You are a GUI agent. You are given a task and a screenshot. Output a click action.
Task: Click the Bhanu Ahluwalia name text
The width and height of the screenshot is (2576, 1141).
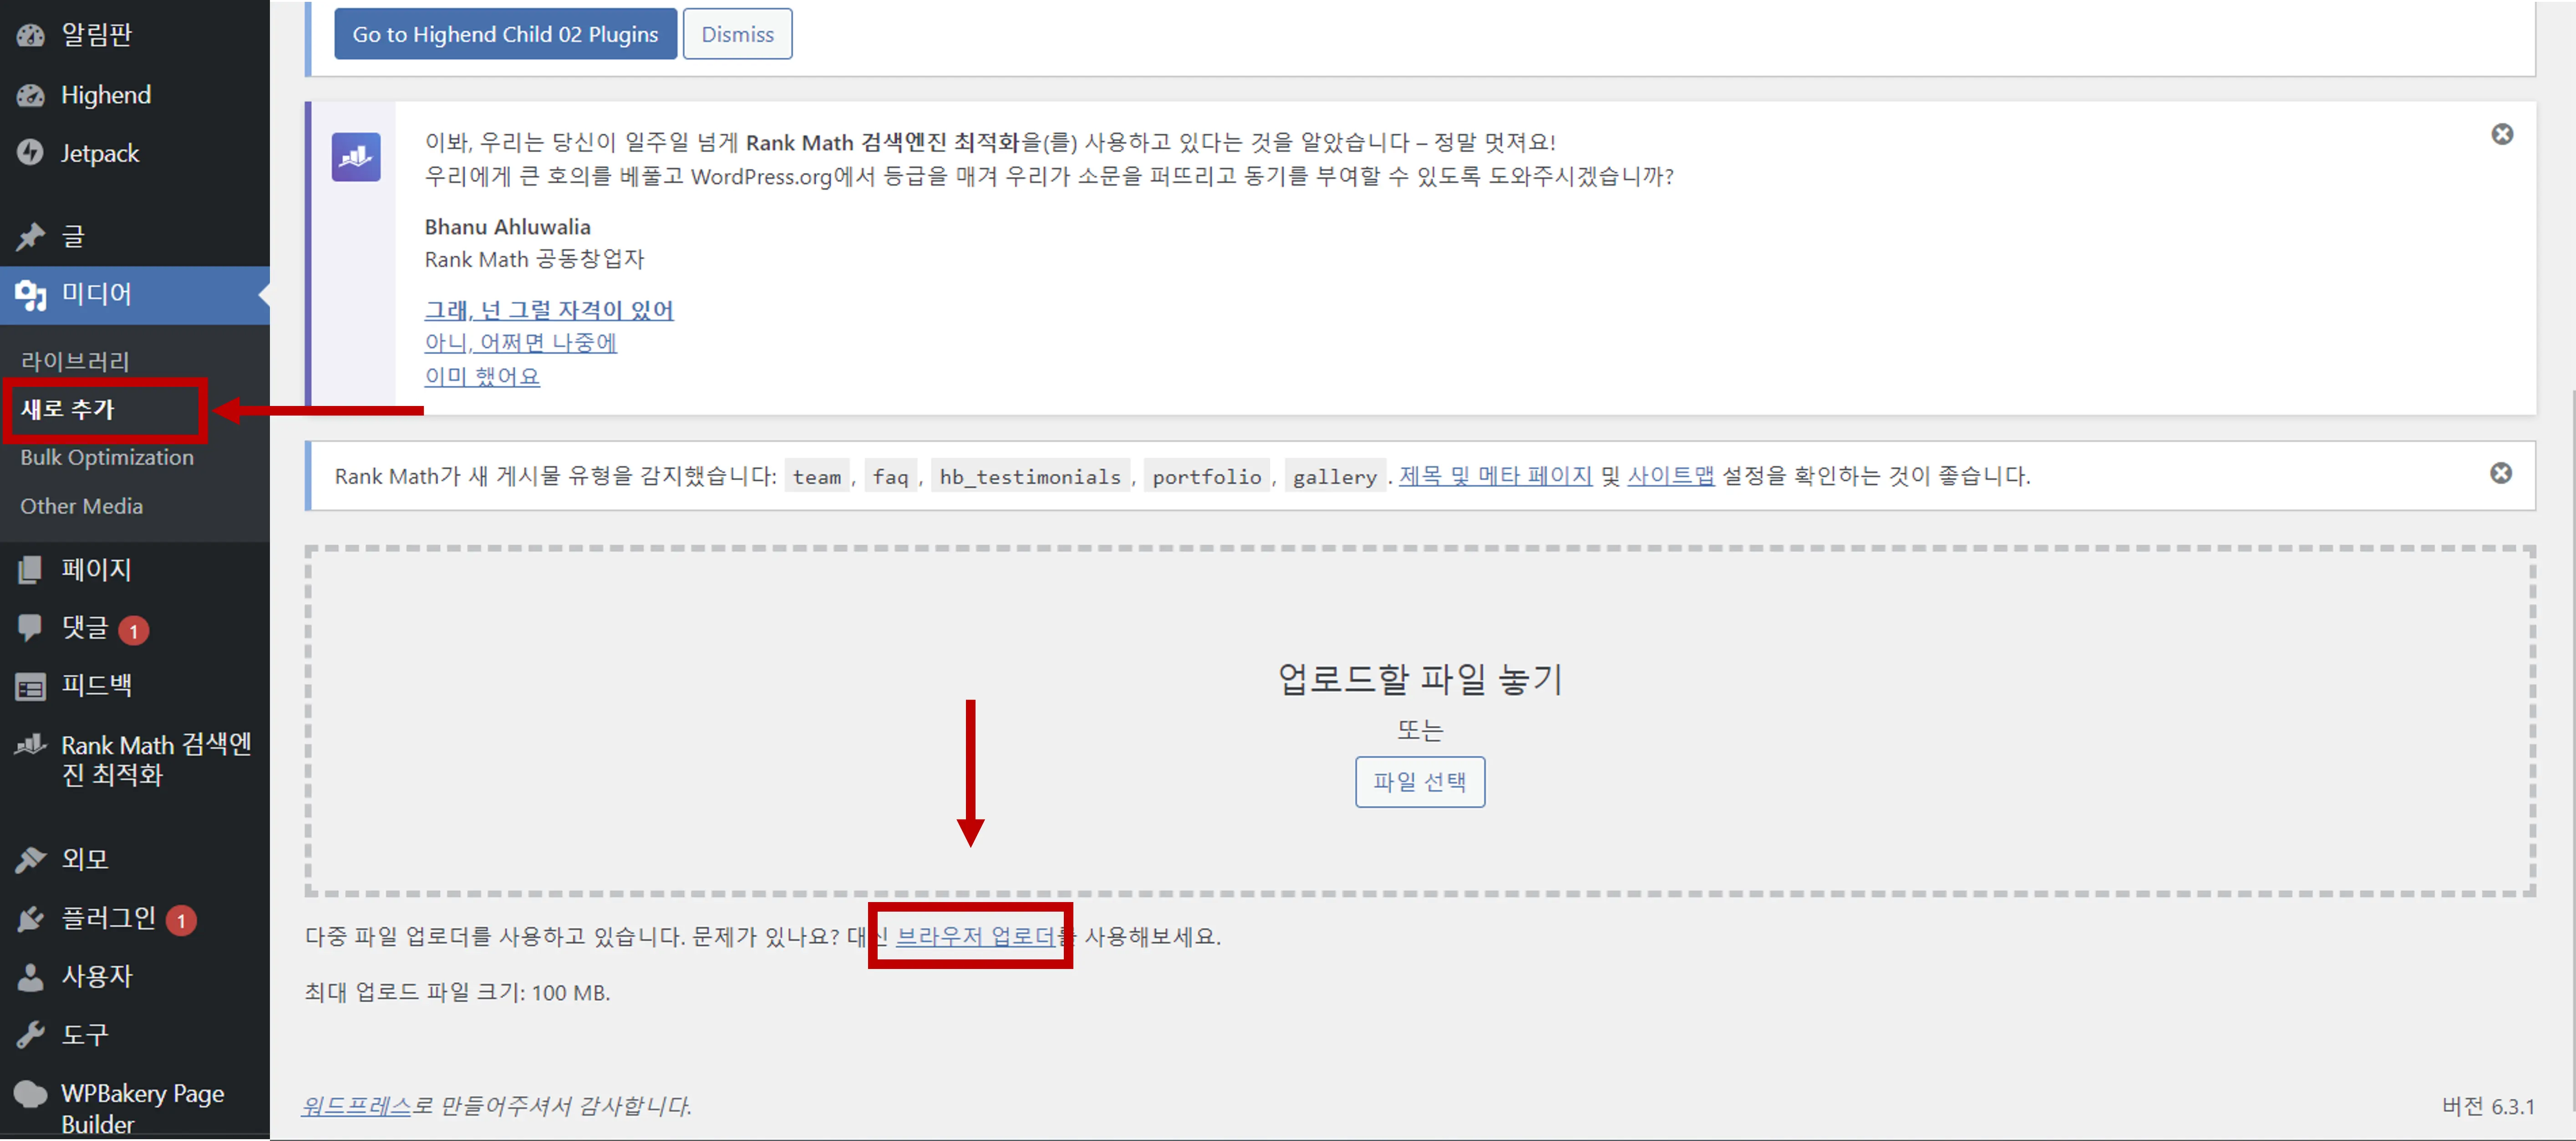pos(507,227)
